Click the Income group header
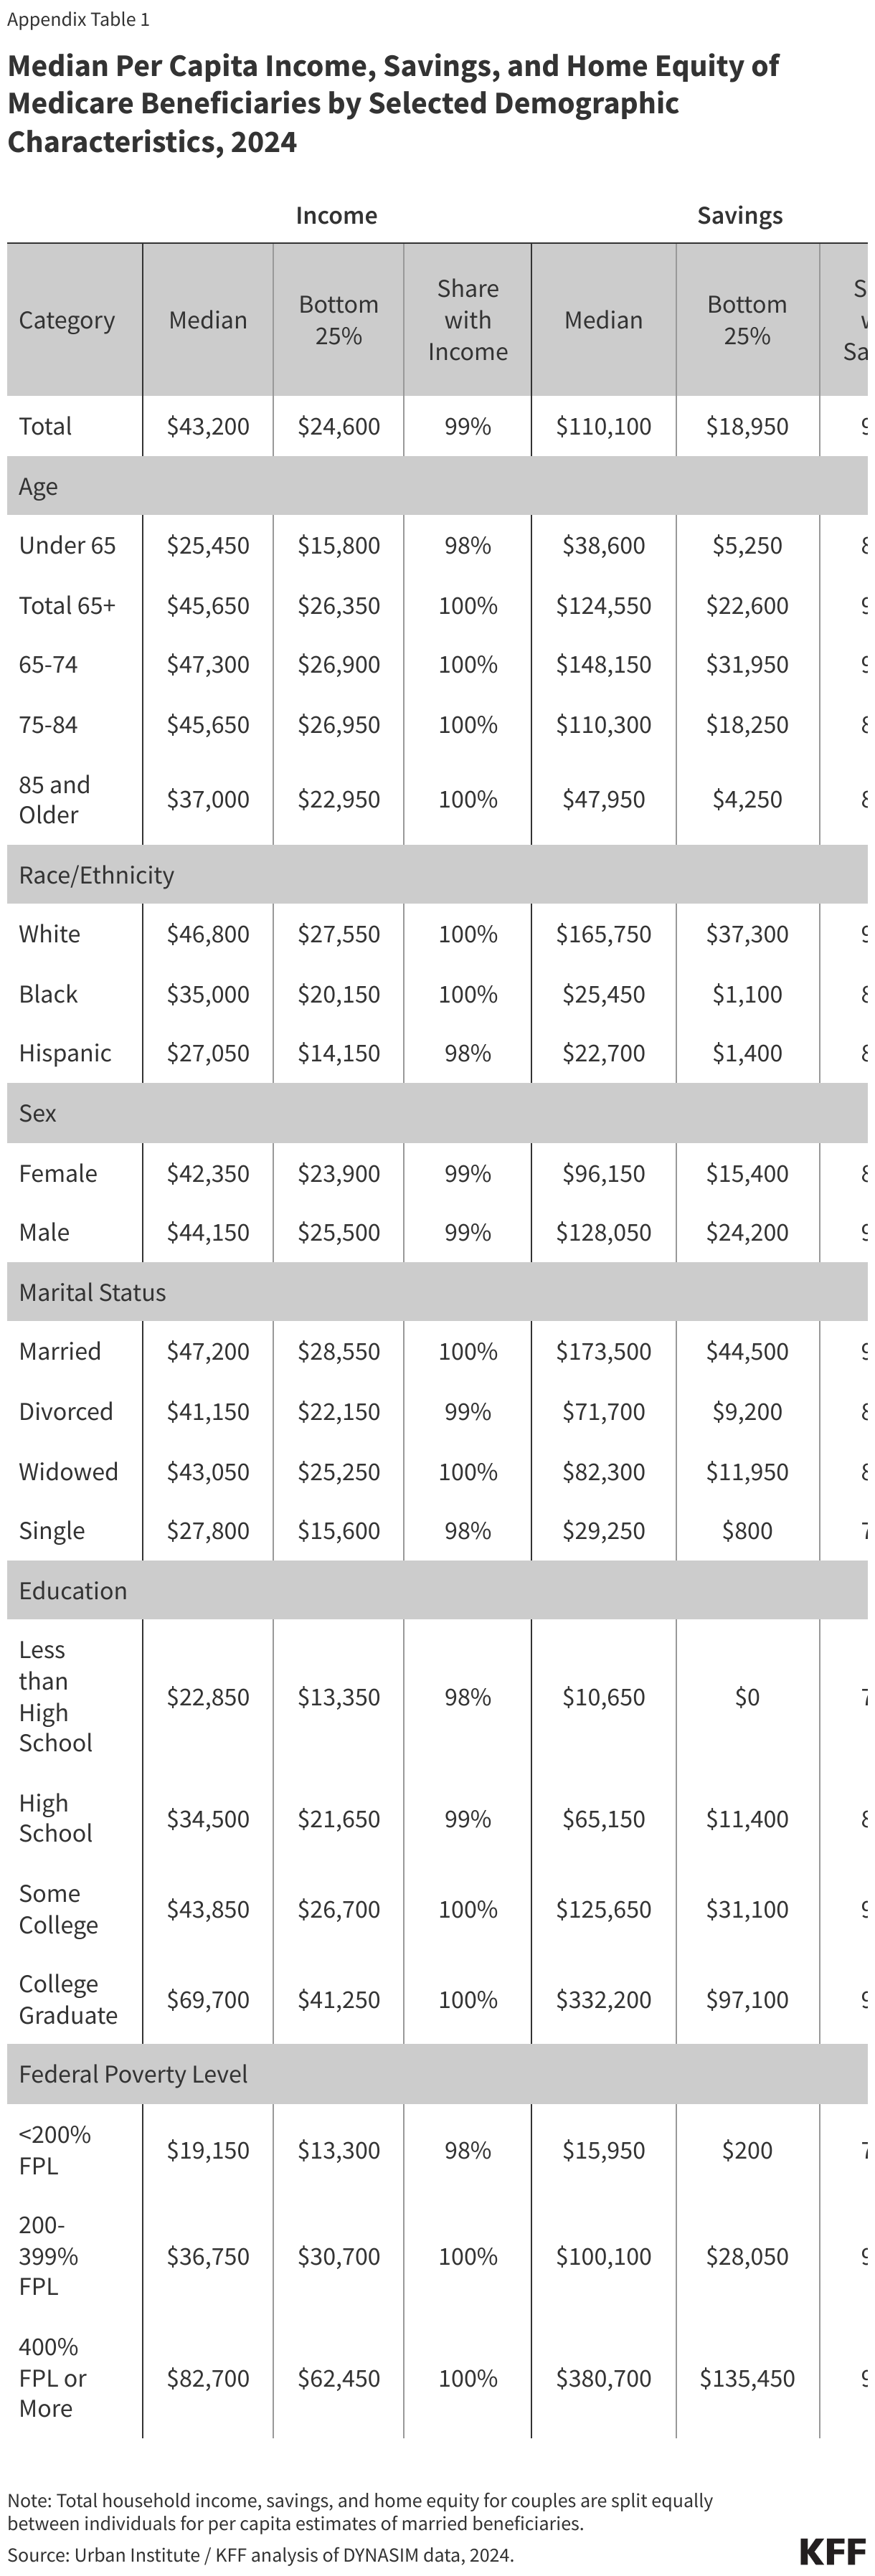The height and width of the screenshot is (2576, 875). tap(336, 215)
